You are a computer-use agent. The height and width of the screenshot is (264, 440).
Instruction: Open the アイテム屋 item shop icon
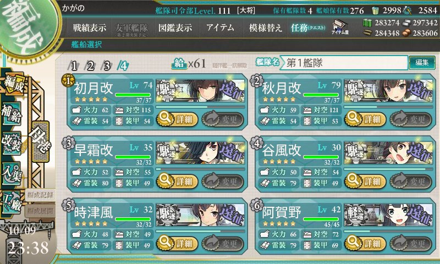pyautogui.click(x=340, y=27)
